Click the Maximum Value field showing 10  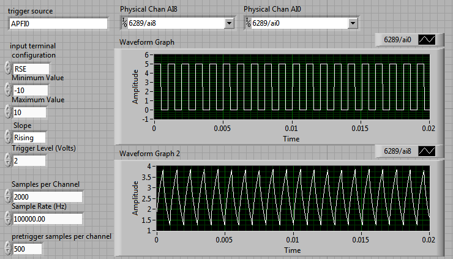tap(29, 113)
